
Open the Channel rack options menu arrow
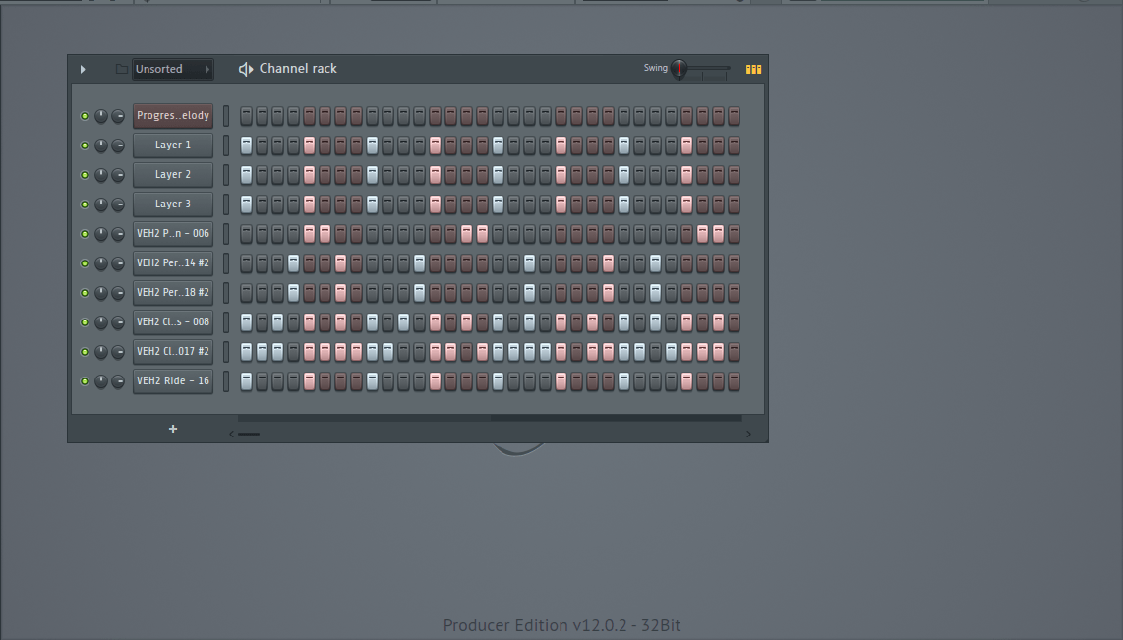83,69
